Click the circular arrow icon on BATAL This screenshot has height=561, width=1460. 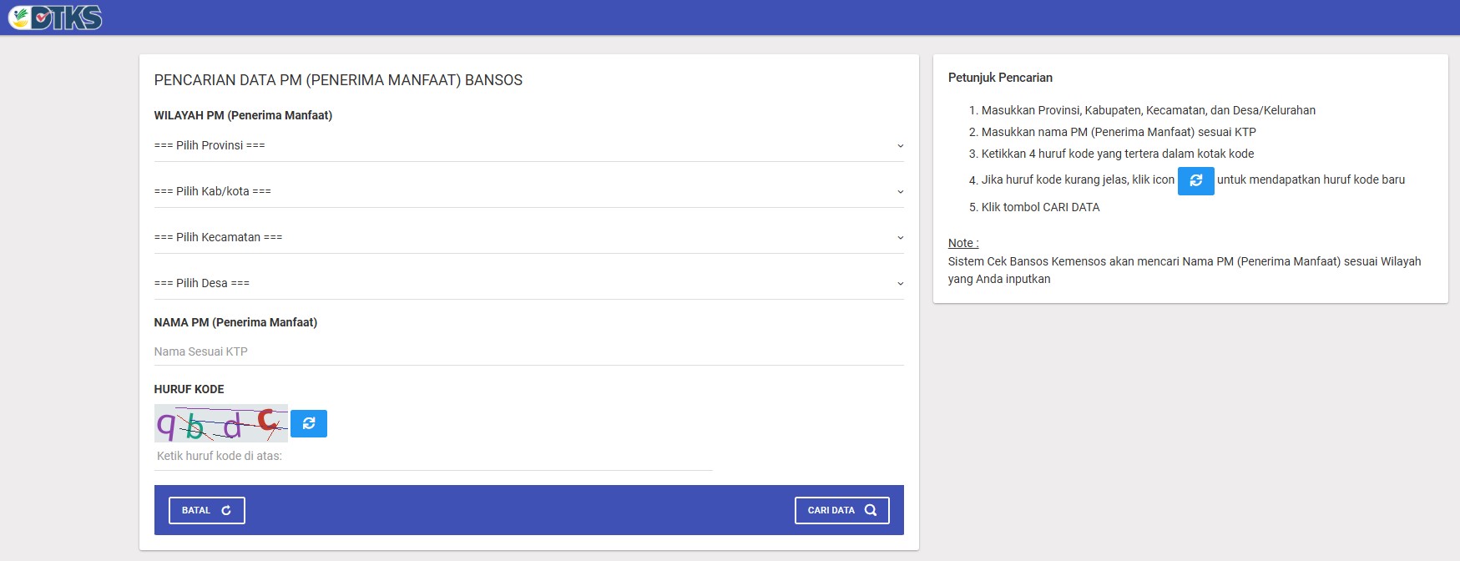pyautogui.click(x=226, y=510)
